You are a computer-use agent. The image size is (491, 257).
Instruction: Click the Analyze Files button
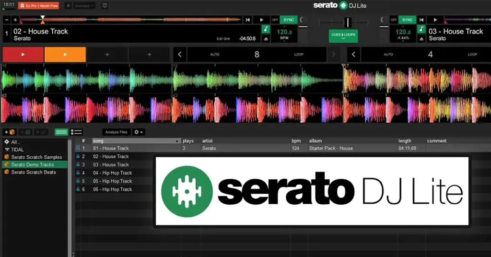[116, 132]
